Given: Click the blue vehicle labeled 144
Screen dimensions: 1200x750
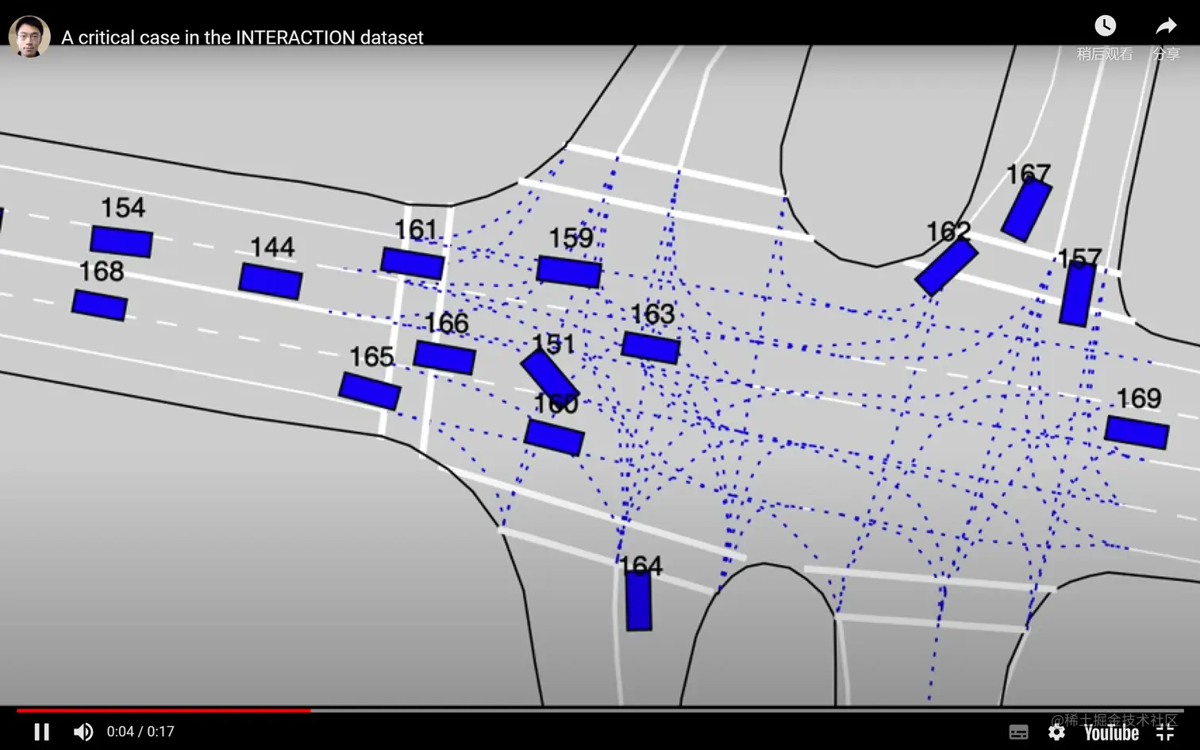Looking at the screenshot, I should [x=271, y=281].
